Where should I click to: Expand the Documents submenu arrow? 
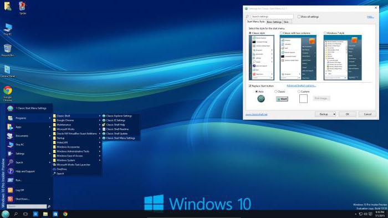click(50, 136)
